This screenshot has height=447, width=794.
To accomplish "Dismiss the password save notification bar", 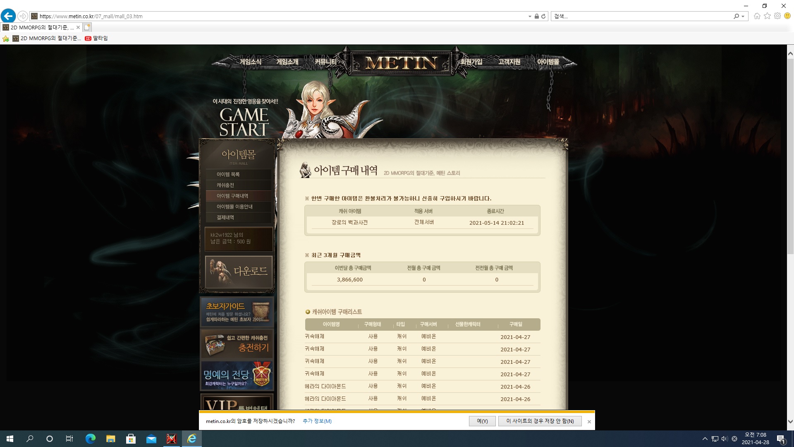I will [589, 421].
